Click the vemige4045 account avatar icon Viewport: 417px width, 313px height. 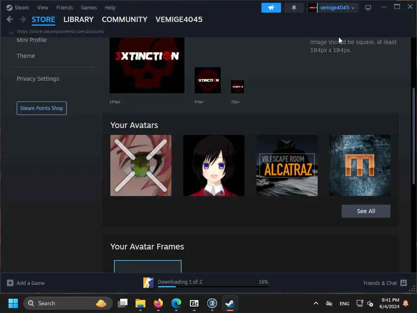(313, 8)
